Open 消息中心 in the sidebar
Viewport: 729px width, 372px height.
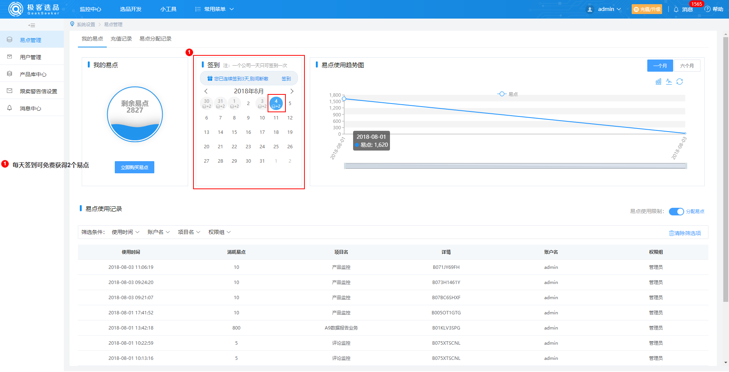pos(32,108)
